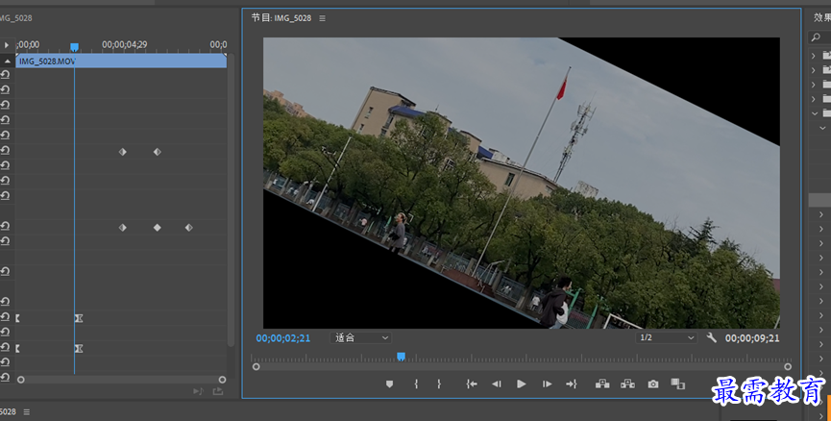Click the 00;00;09;21 duration readout

pos(752,337)
